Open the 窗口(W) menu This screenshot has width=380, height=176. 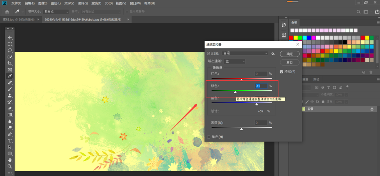[x=135, y=3]
